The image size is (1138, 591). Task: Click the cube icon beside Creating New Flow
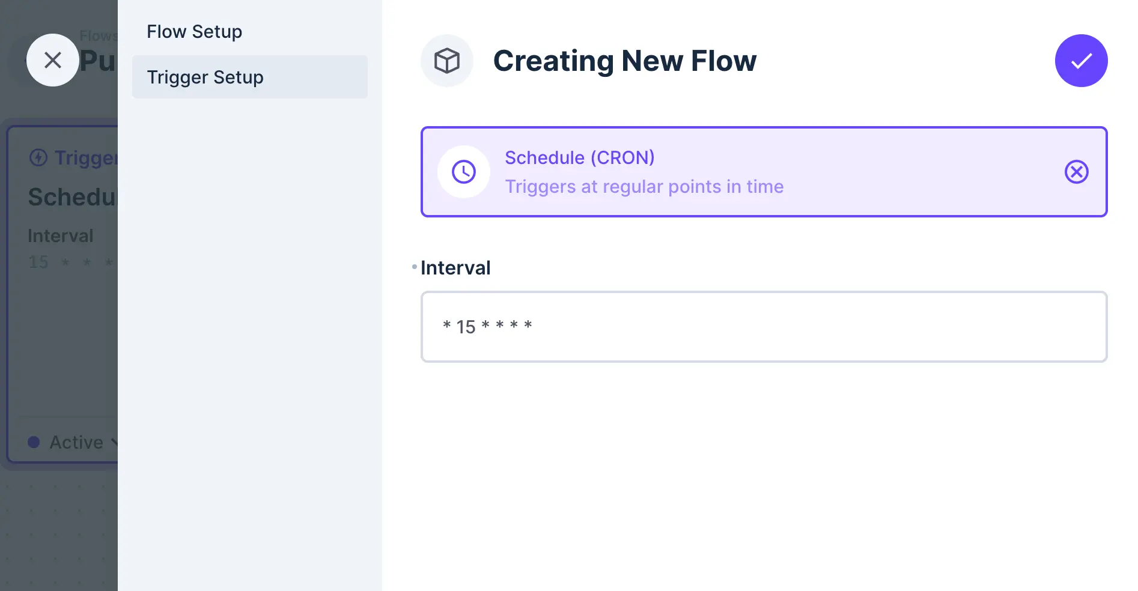447,60
